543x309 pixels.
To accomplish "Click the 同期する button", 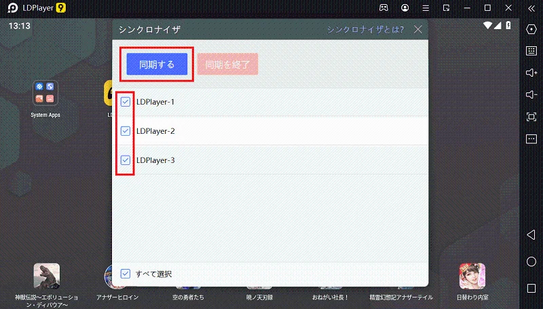I will (x=157, y=64).
